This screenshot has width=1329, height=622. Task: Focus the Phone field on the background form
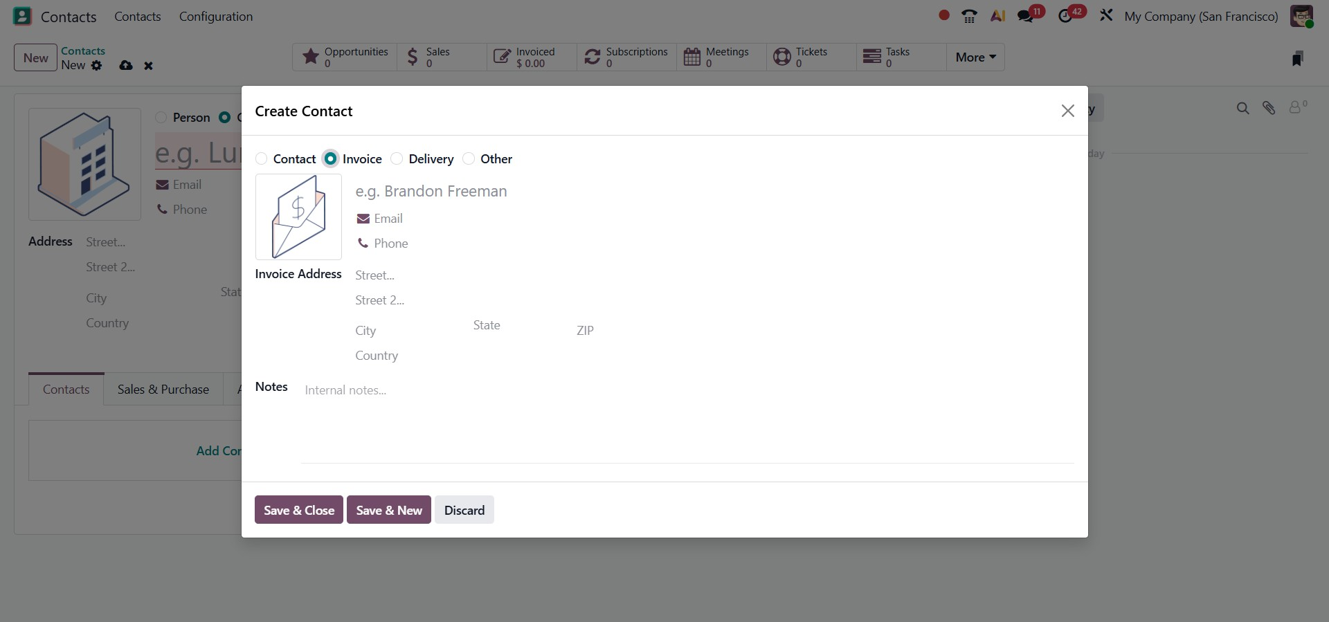coord(206,210)
